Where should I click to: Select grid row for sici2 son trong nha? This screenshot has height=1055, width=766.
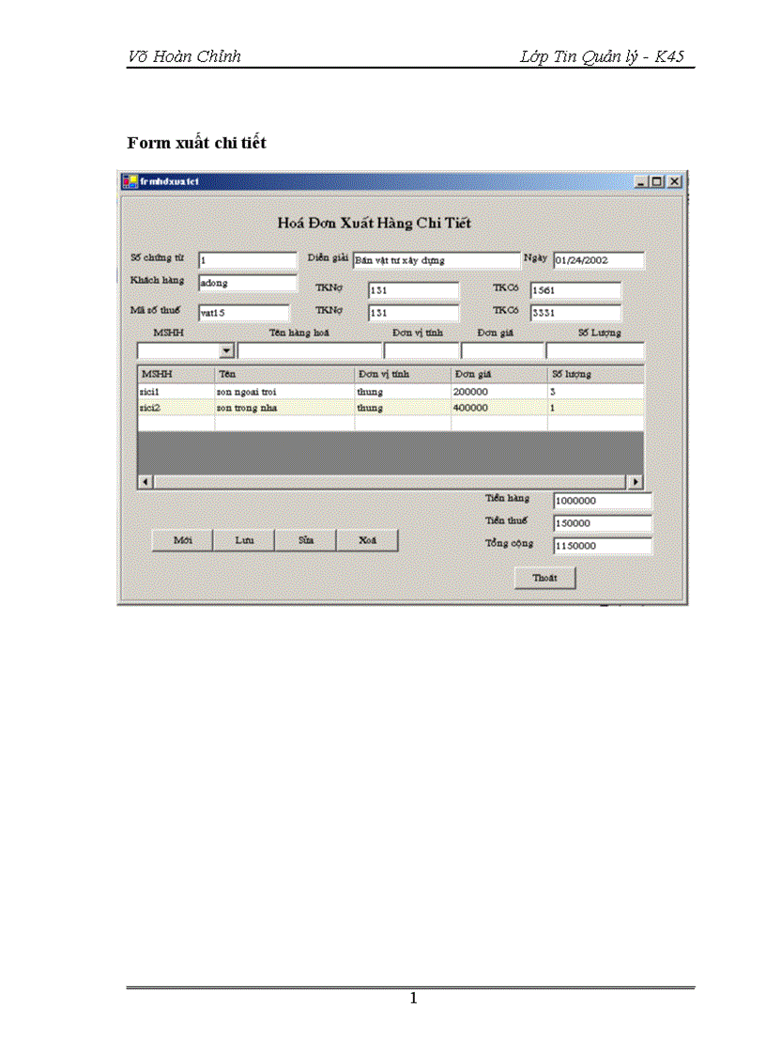tap(282, 407)
